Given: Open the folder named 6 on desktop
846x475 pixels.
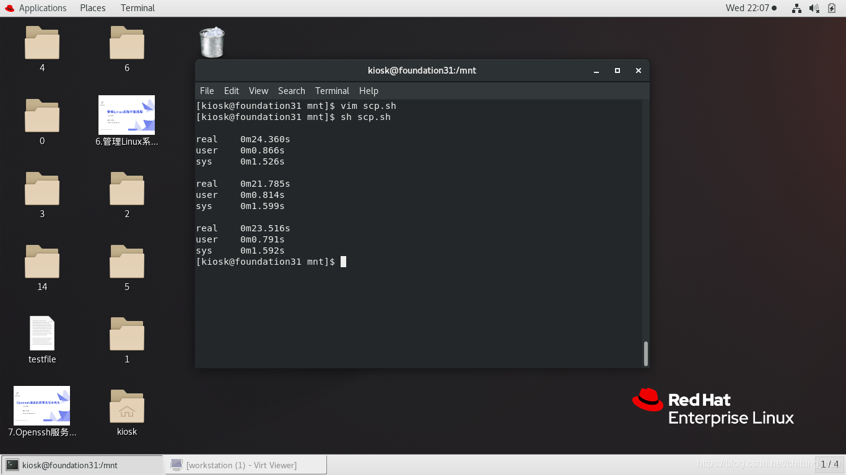Looking at the screenshot, I should click(127, 43).
